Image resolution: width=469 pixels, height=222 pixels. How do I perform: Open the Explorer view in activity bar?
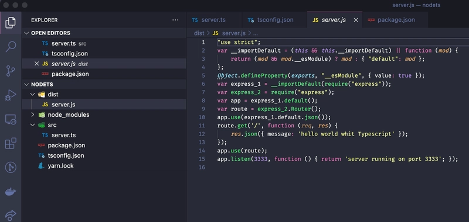point(11,23)
